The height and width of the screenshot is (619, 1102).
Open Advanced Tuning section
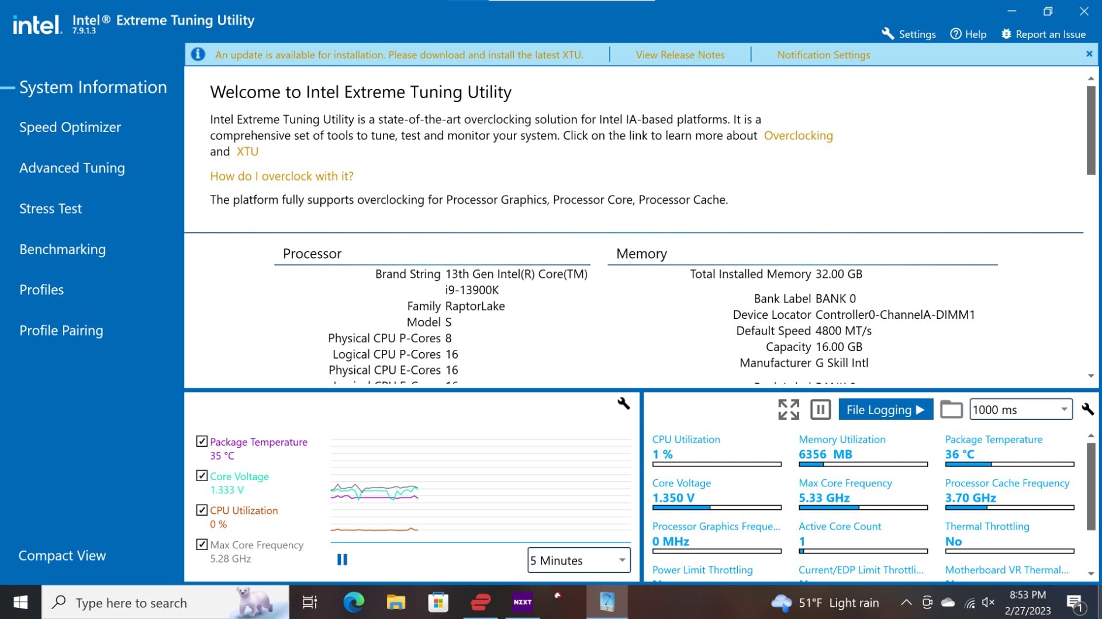72,168
